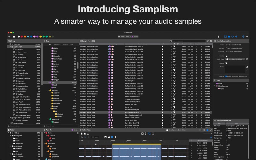Screen dimensions: 256x160
Task: Collapse the Synth tag group
Action: tap(48, 83)
